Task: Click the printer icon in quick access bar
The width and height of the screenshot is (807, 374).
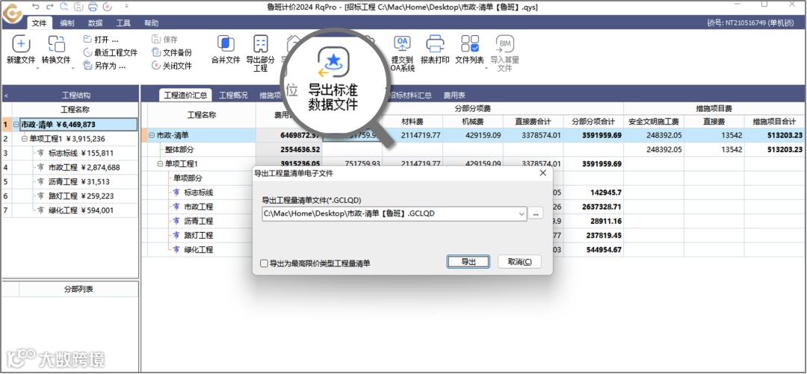Action: click(93, 7)
